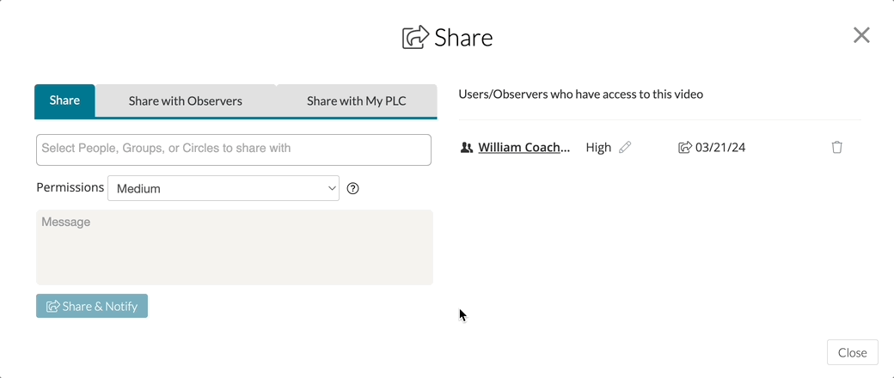This screenshot has height=378, width=894.
Task: Click the share arrow icon in the dialog title
Action: 415,38
